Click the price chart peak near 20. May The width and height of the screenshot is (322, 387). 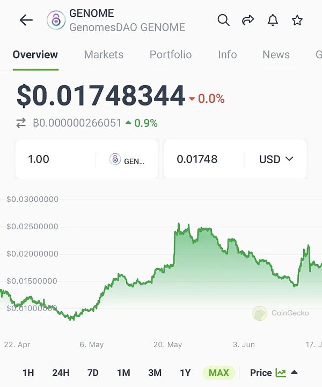179,225
